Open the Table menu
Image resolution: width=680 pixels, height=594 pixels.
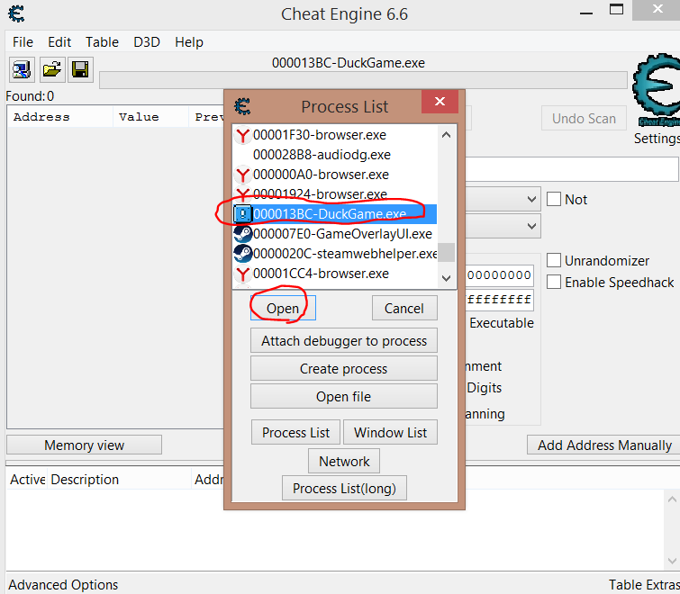(x=102, y=42)
